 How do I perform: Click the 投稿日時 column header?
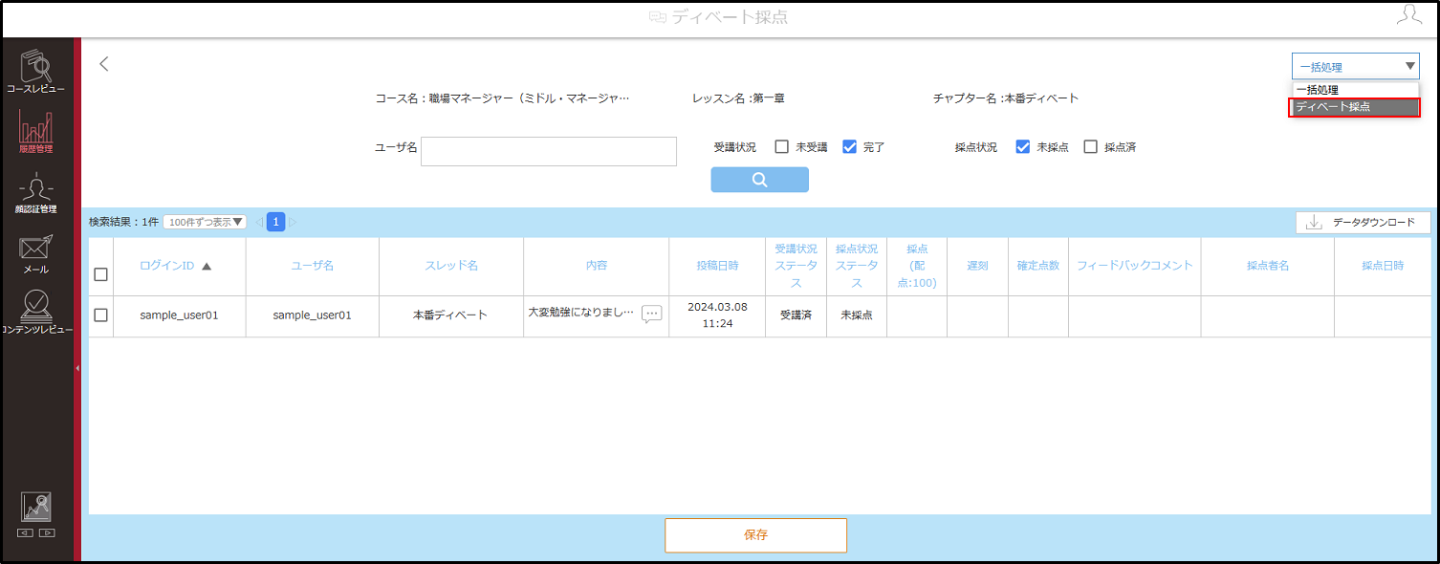pos(717,266)
